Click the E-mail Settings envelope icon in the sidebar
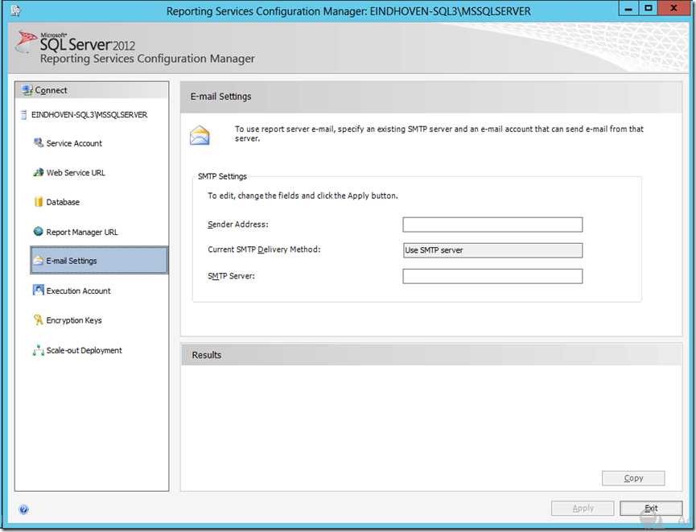Image resolution: width=696 pixels, height=532 pixels. coord(39,260)
